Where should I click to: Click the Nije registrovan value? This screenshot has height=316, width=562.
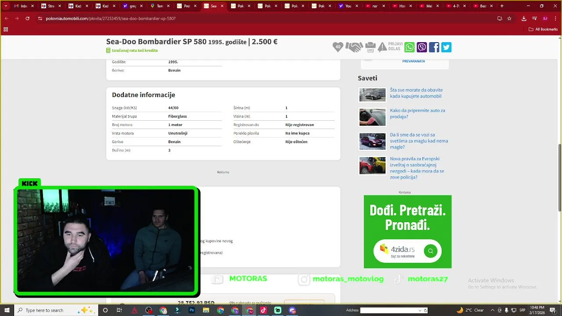pos(299,125)
